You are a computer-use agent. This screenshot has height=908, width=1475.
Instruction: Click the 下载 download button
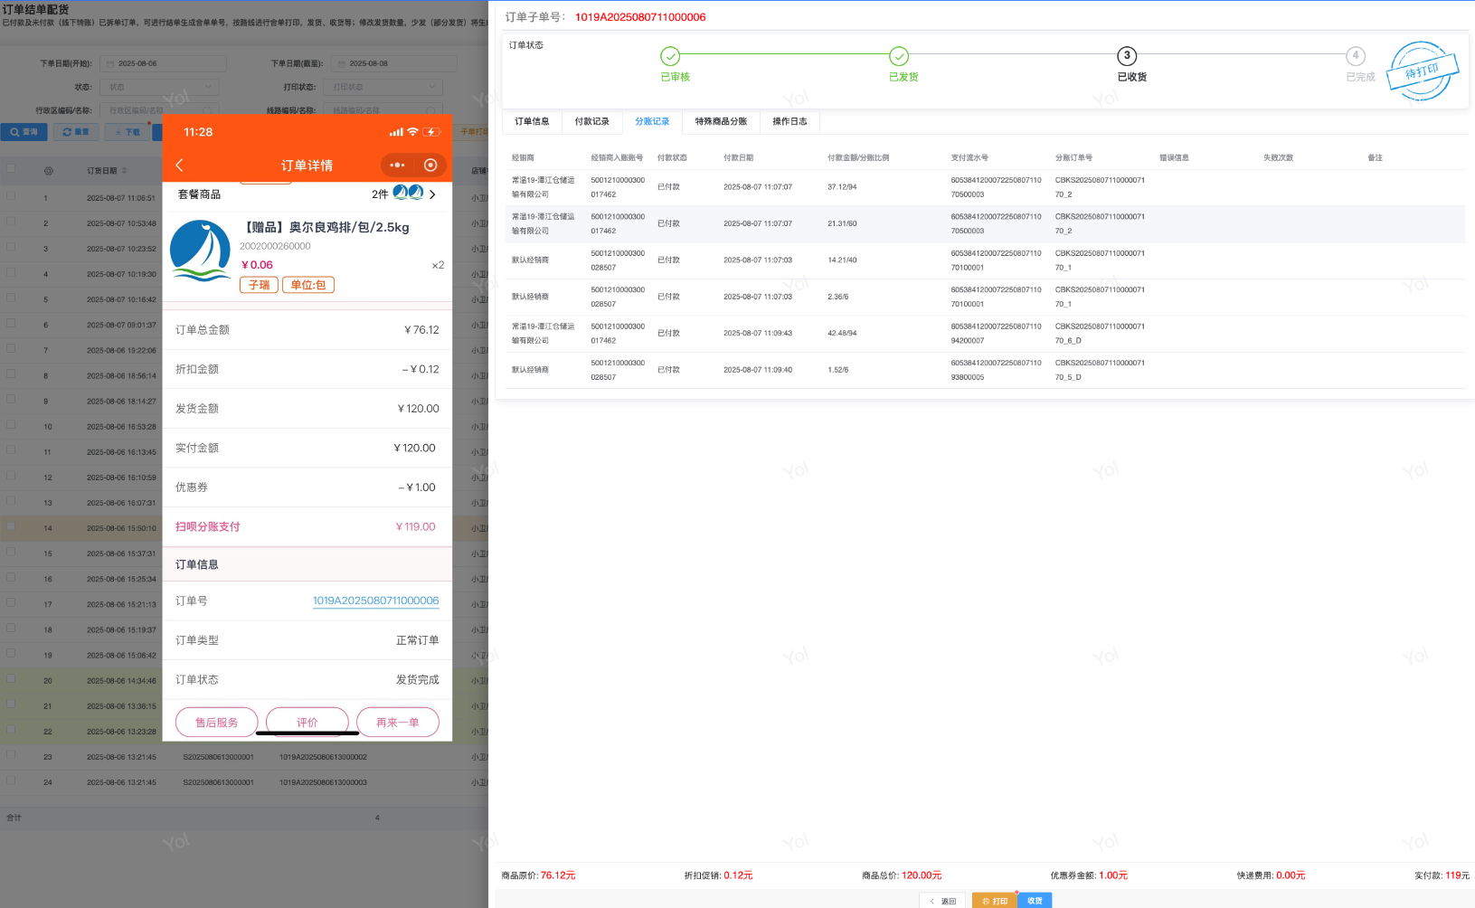point(128,132)
